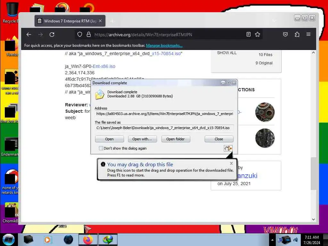The width and height of the screenshot is (328, 246).
Task: Bookmark this page with the star
Action: 258,34
